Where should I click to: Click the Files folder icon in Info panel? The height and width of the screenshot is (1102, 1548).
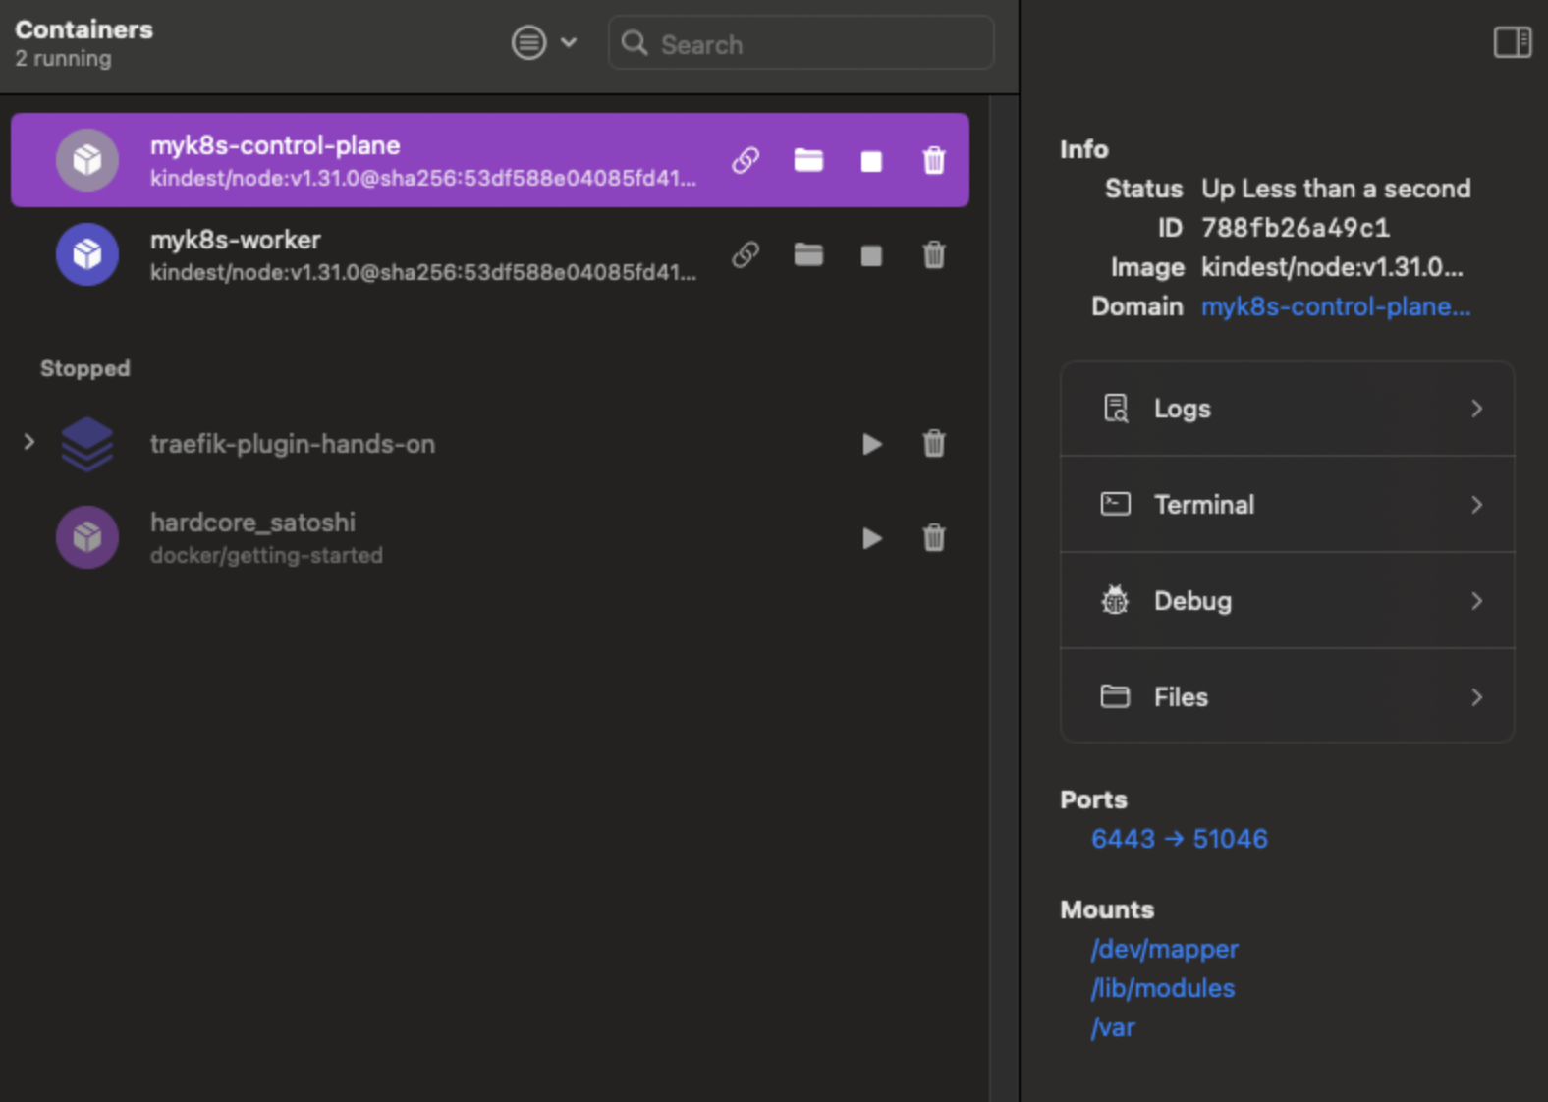(1115, 696)
